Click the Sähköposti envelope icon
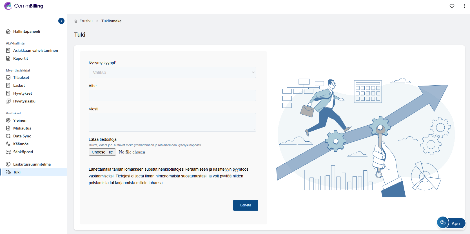Image resolution: width=470 pixels, height=234 pixels. pos(8,152)
